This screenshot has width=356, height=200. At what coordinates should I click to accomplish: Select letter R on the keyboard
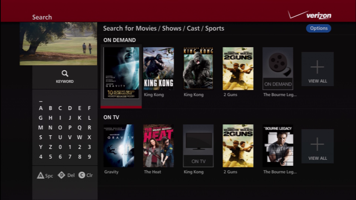point(89,127)
